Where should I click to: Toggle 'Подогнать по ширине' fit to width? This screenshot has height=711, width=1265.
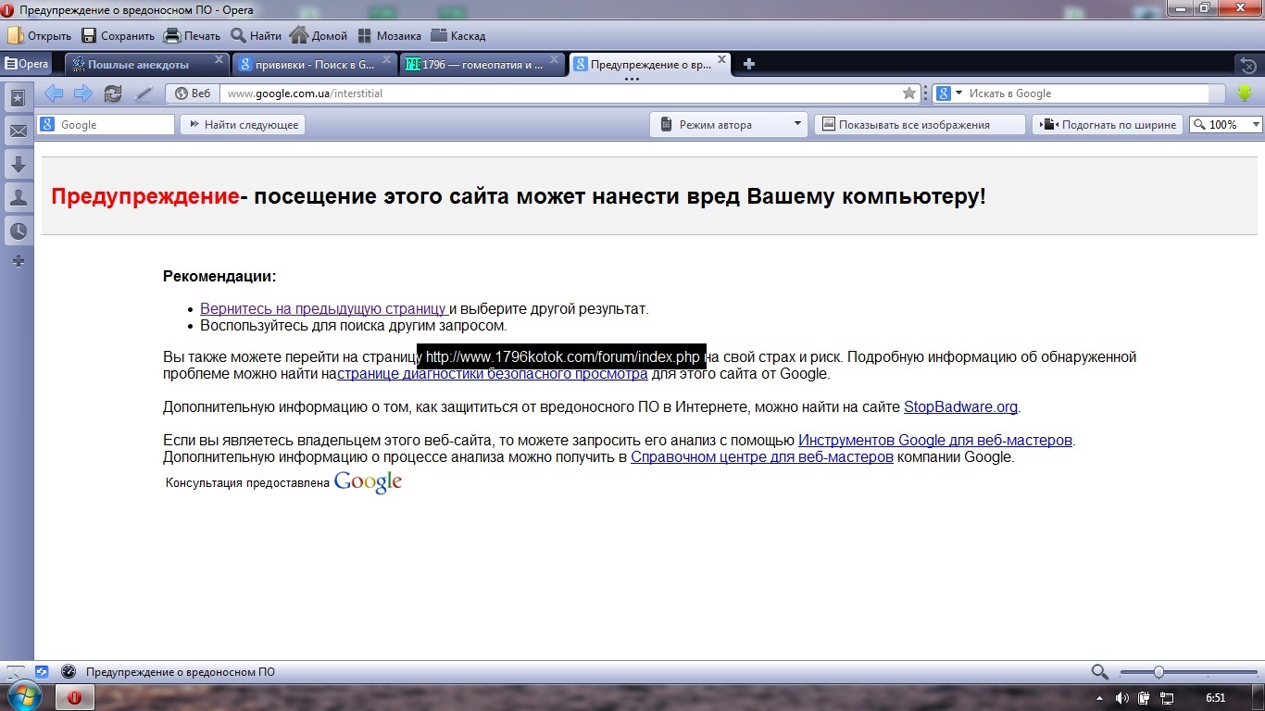point(1108,125)
